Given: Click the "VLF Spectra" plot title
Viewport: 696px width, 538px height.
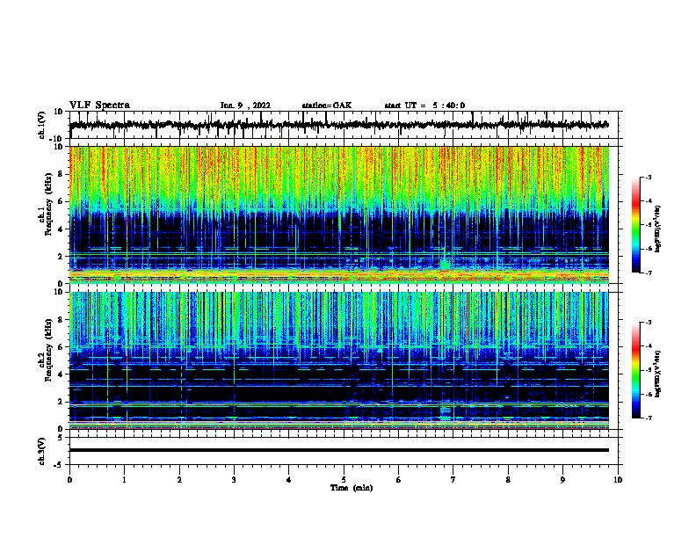Looking at the screenshot, I should tap(99, 105).
